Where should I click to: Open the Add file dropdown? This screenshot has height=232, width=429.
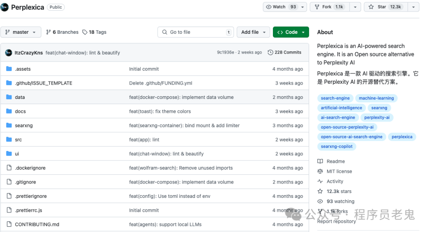coord(253,32)
